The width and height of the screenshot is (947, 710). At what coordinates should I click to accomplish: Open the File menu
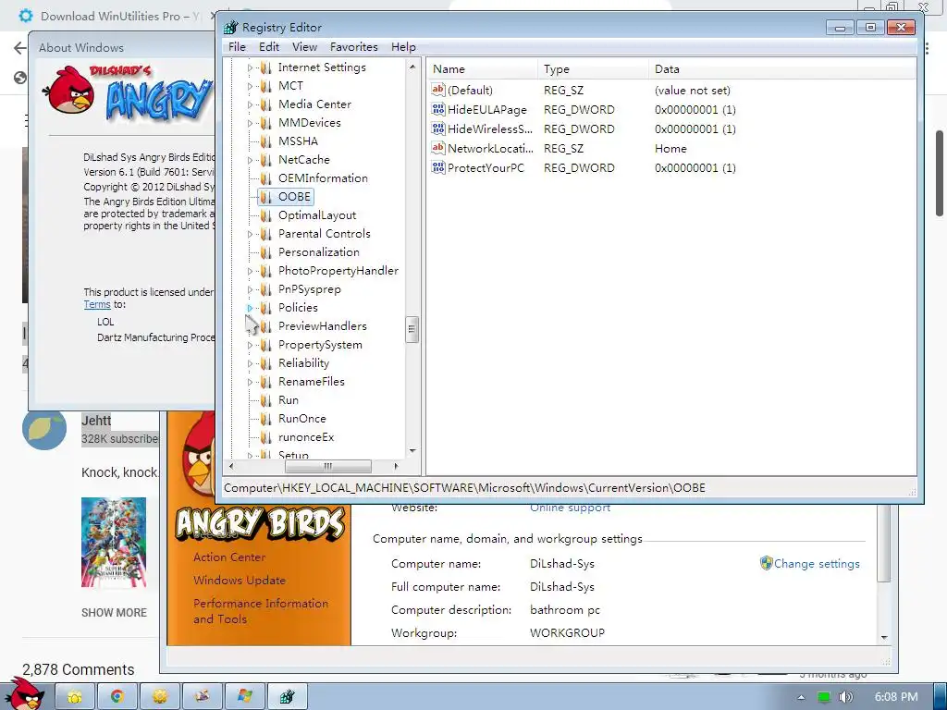tap(237, 46)
